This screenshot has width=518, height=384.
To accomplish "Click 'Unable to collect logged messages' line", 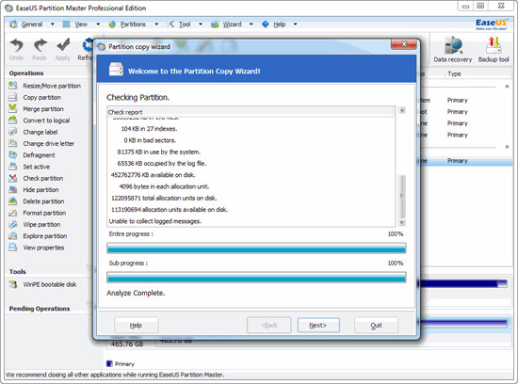I will click(x=155, y=221).
